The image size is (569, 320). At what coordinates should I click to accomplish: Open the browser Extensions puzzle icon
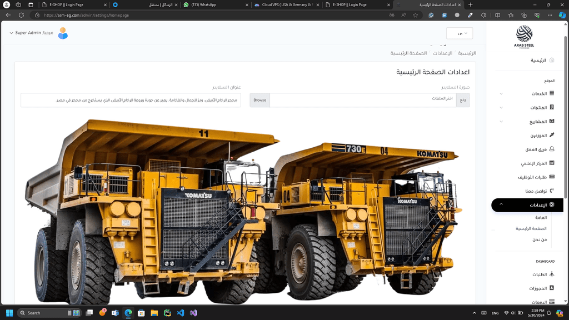pos(483,15)
